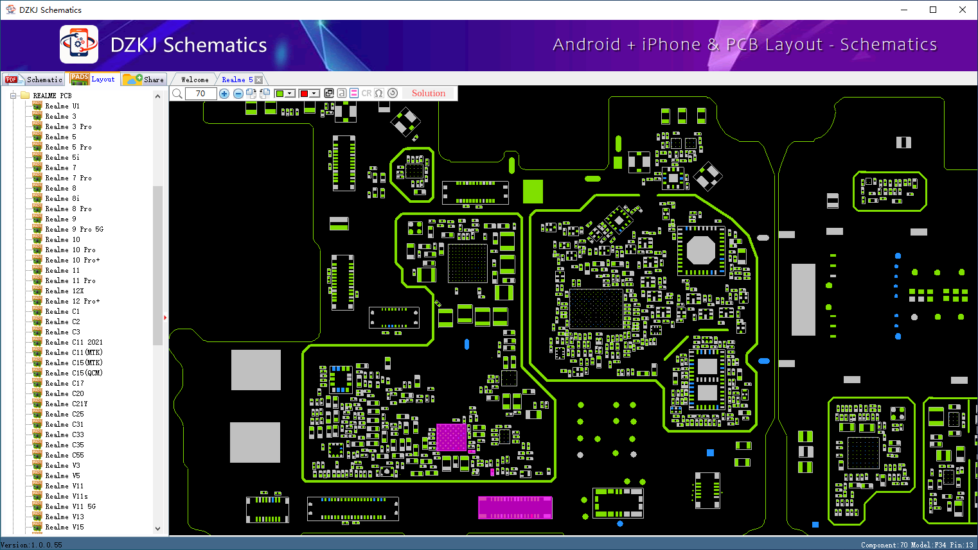Open the Realme 10 entry
The width and height of the screenshot is (978, 550).
click(x=63, y=239)
